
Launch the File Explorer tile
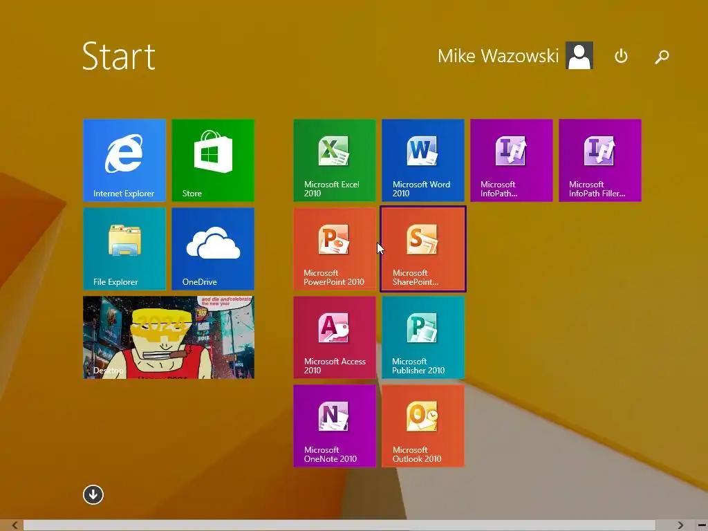tap(124, 249)
